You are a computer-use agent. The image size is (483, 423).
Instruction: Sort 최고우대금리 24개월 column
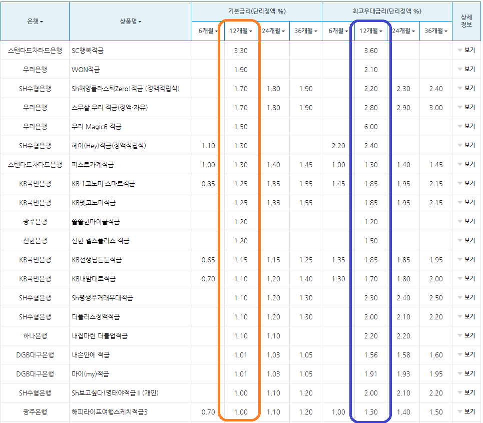coord(403,31)
